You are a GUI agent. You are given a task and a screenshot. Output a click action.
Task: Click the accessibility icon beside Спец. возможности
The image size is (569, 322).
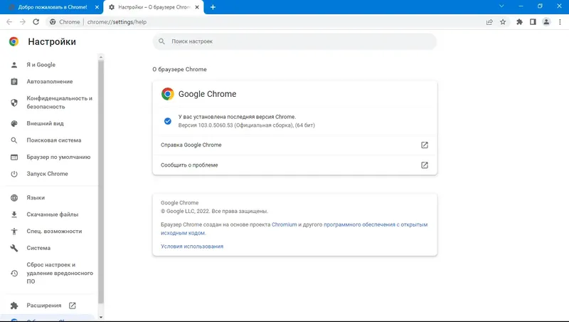[x=14, y=231]
